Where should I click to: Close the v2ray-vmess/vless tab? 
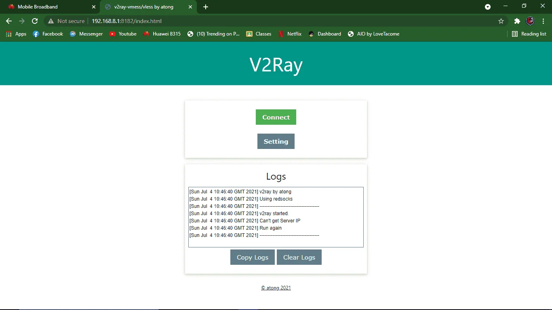click(x=191, y=7)
